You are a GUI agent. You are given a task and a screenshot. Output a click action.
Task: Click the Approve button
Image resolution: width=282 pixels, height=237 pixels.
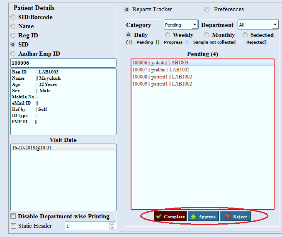point(203,216)
